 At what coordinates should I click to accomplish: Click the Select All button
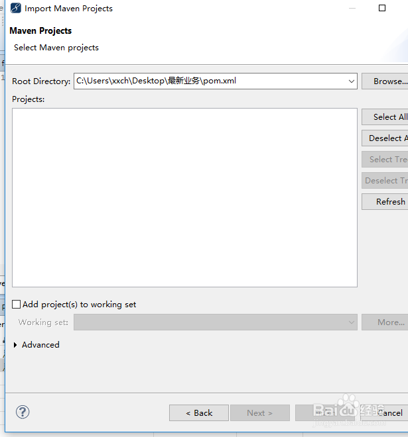coord(385,117)
